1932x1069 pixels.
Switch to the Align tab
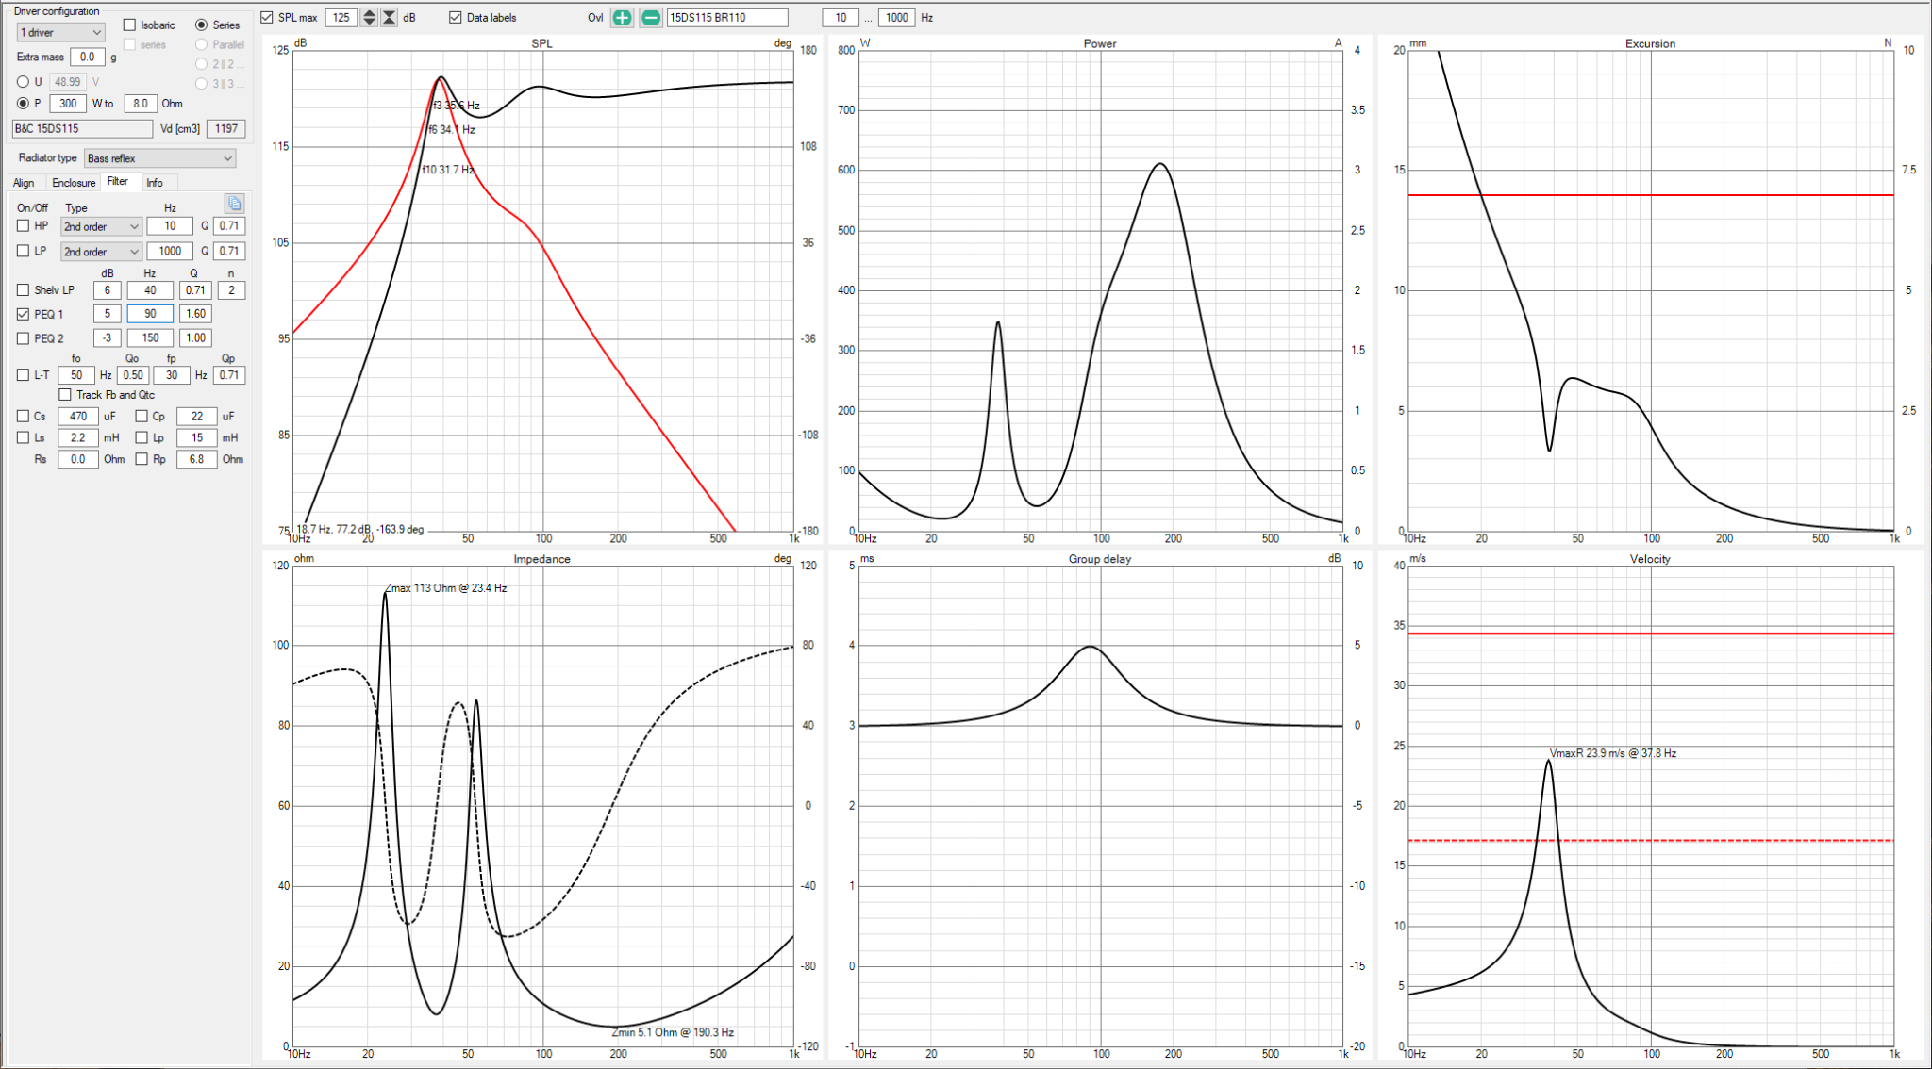point(24,183)
